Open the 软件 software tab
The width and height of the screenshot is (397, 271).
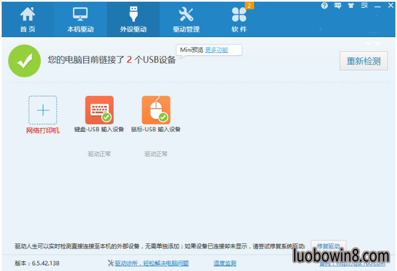239,20
